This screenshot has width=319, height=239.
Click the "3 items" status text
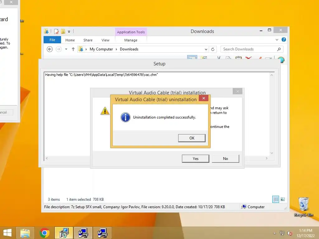54,199
